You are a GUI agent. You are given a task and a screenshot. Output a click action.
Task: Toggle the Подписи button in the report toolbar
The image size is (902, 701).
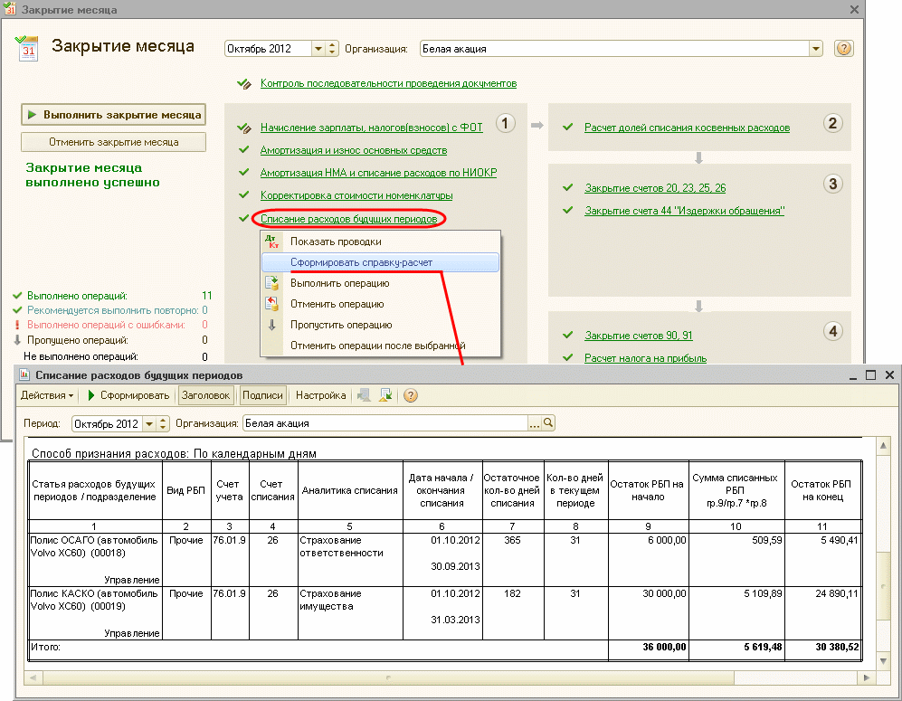[263, 395]
